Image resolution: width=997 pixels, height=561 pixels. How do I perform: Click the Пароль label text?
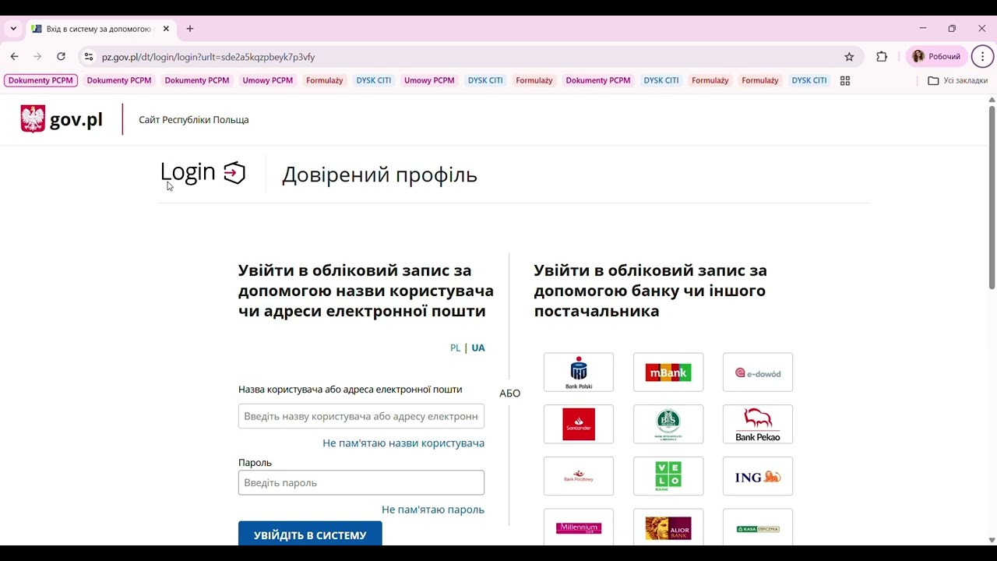(255, 463)
